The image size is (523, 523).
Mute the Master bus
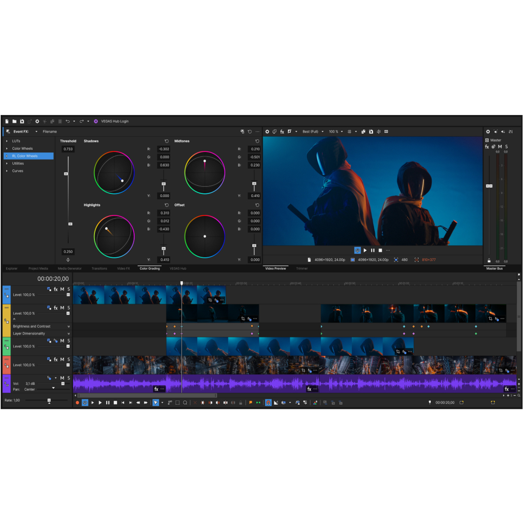(500, 147)
